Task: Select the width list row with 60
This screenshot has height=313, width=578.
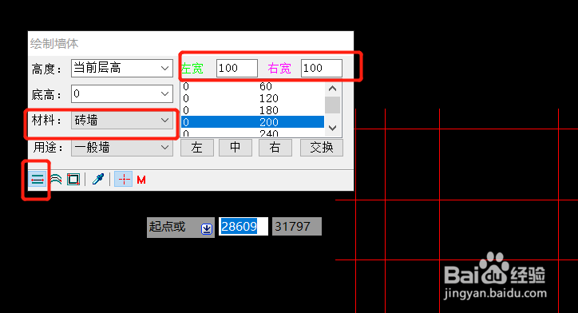Action: pyautogui.click(x=252, y=87)
